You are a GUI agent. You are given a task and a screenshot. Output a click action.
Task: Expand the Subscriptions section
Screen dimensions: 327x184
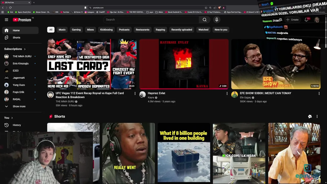coord(15,49)
